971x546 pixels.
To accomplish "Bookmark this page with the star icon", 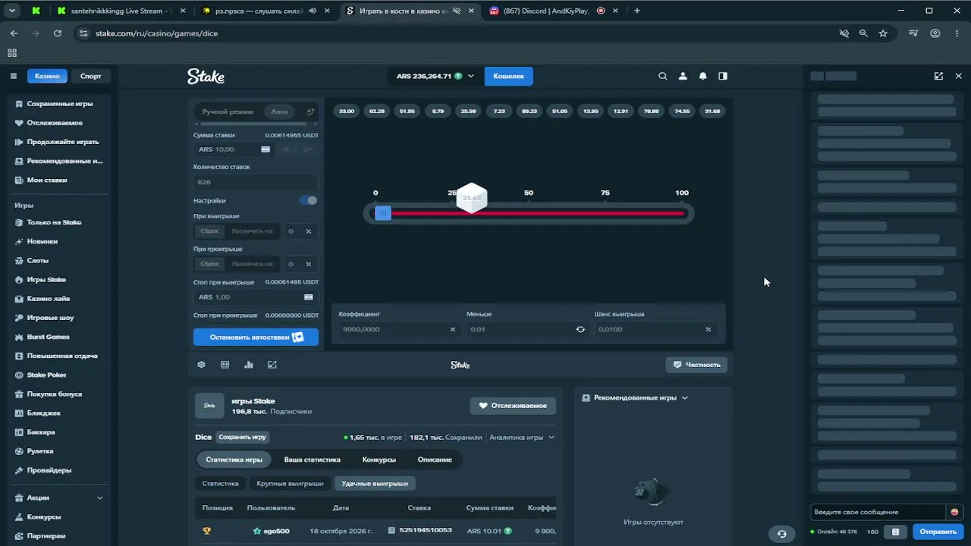I will click(883, 33).
